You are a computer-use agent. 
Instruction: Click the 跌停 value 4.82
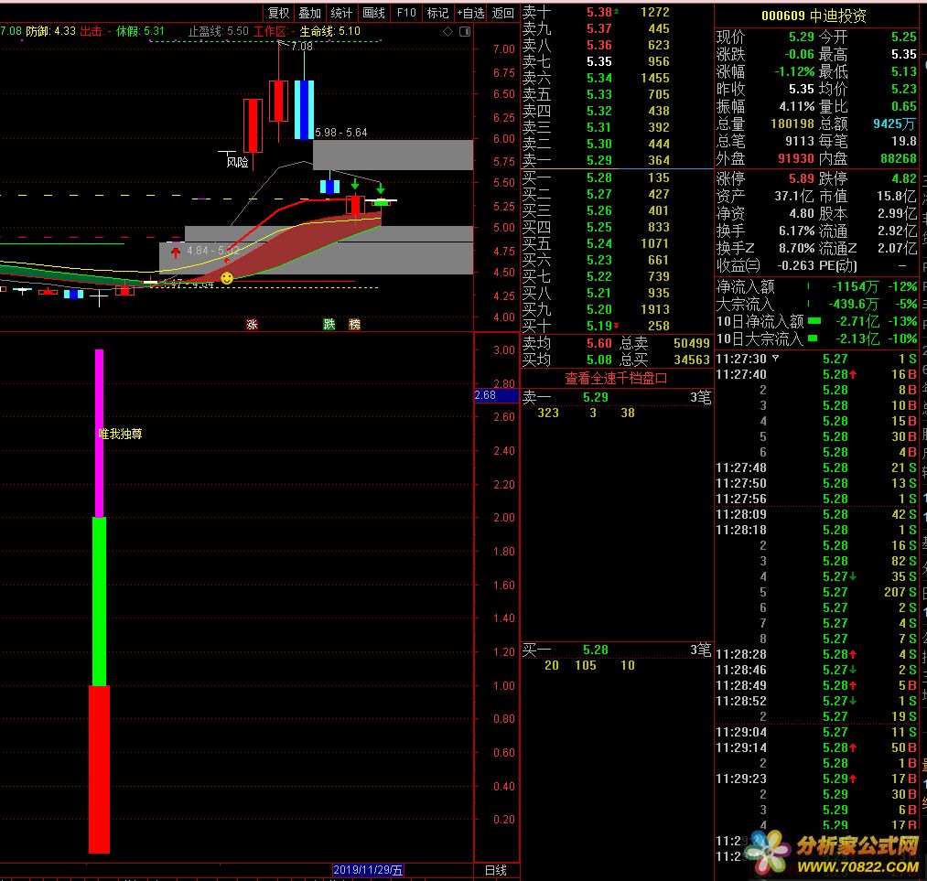point(904,178)
